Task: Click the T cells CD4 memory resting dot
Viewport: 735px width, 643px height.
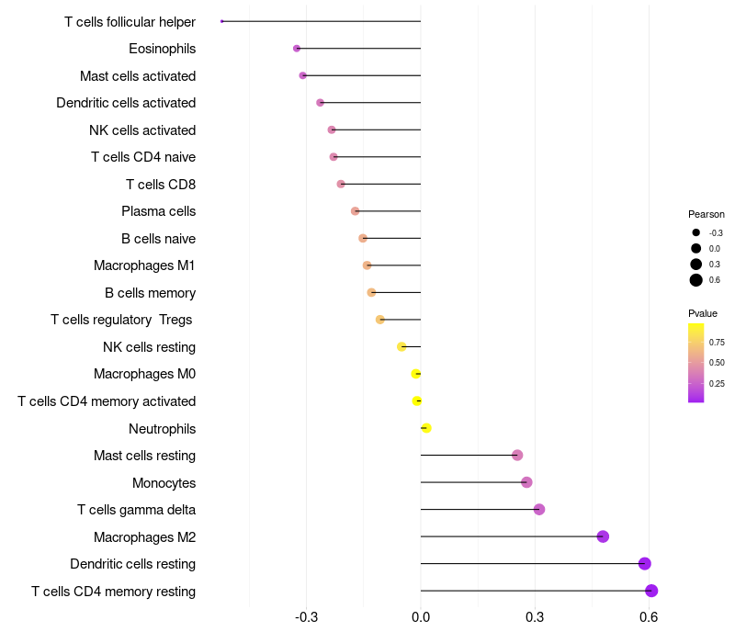Action: point(651,591)
